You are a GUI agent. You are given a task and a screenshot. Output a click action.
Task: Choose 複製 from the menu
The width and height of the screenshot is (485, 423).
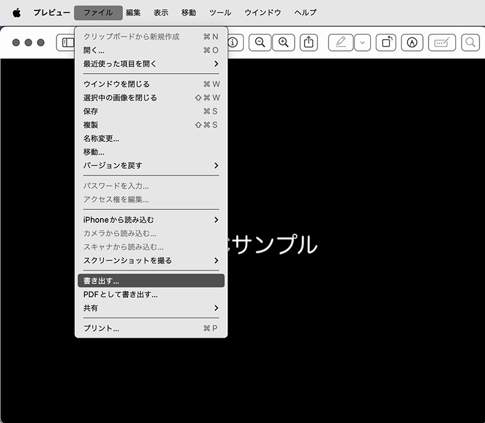pyautogui.click(x=151, y=125)
